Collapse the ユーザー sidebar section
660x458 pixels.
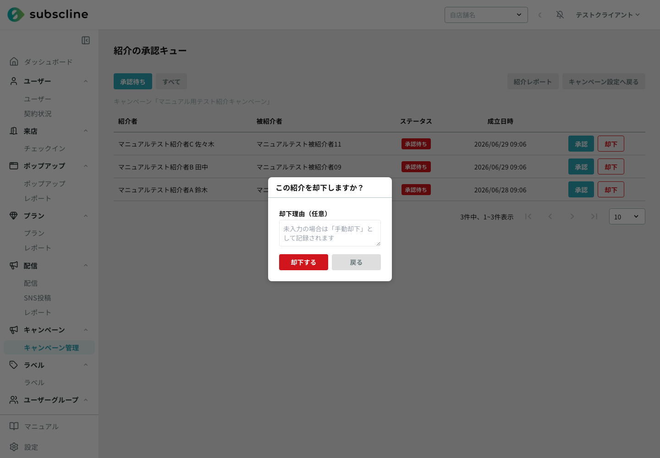[x=86, y=81]
